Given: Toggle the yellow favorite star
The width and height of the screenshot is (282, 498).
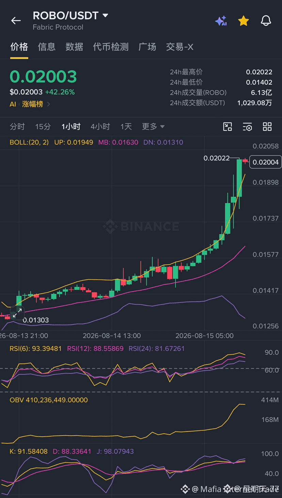Looking at the screenshot, I should click(x=244, y=21).
